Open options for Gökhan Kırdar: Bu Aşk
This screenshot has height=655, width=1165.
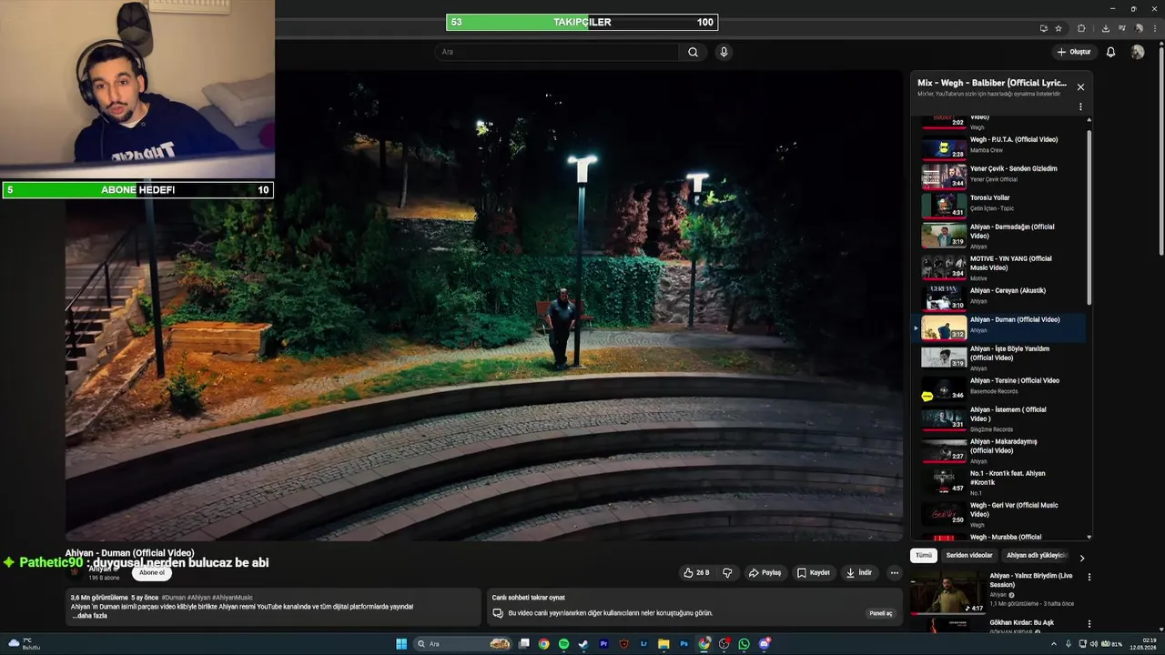point(1089,624)
